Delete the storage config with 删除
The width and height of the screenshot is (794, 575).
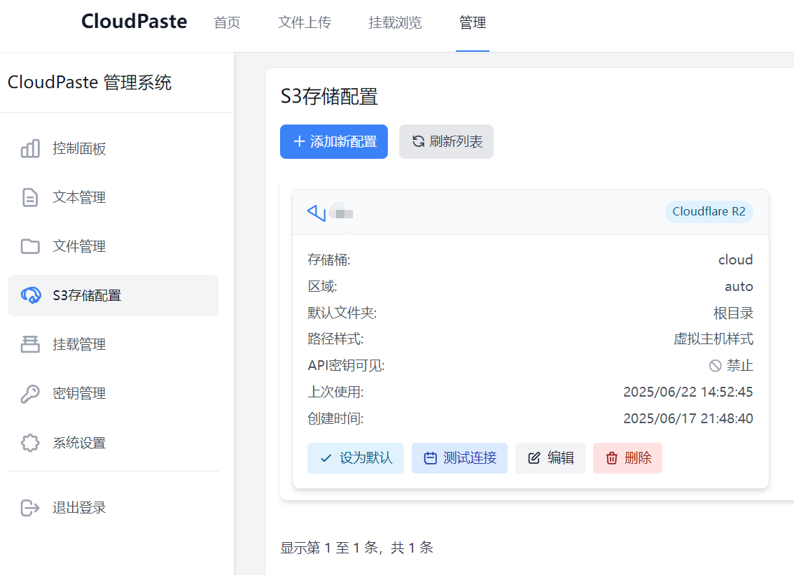627,458
